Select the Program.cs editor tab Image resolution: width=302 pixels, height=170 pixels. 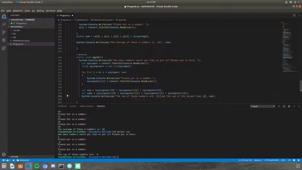coord(65,16)
